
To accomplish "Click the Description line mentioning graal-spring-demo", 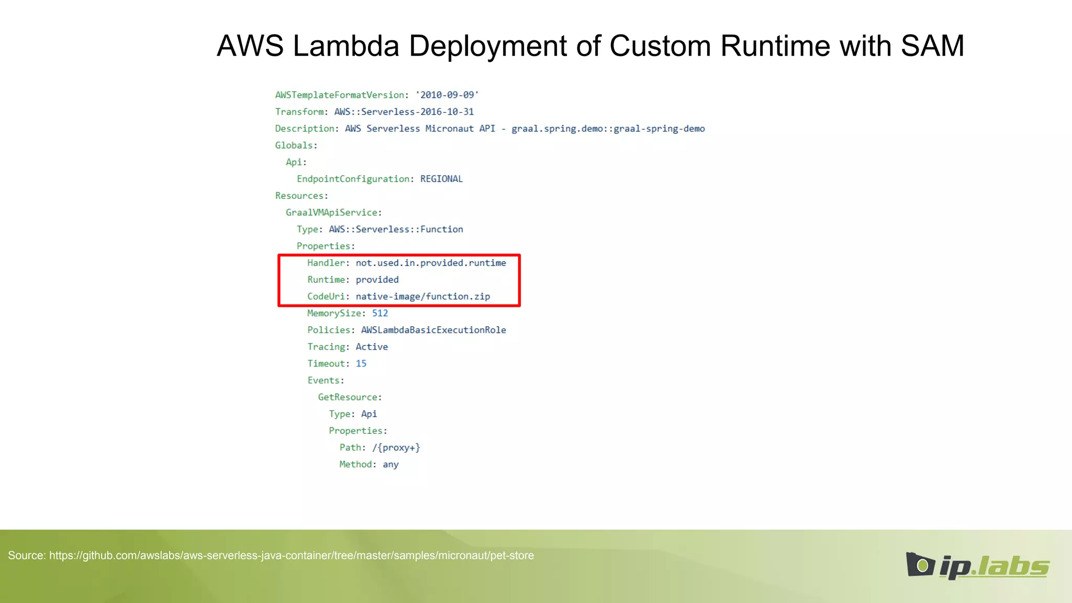I will [490, 129].
